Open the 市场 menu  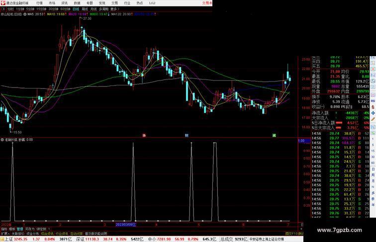[52, 3]
